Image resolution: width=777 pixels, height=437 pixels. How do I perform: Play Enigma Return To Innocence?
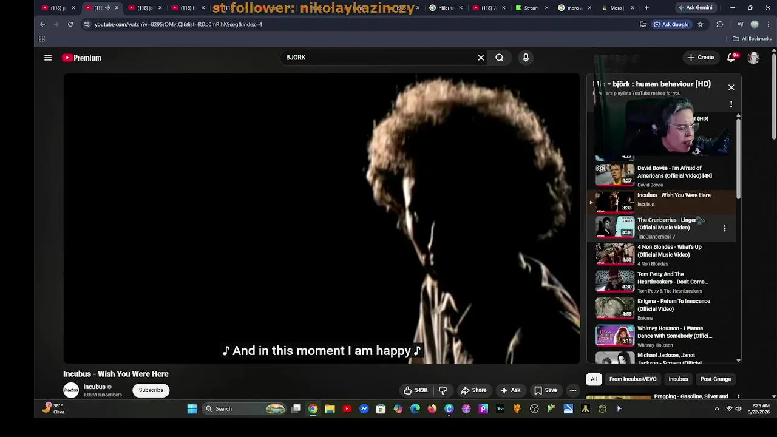coord(662,309)
